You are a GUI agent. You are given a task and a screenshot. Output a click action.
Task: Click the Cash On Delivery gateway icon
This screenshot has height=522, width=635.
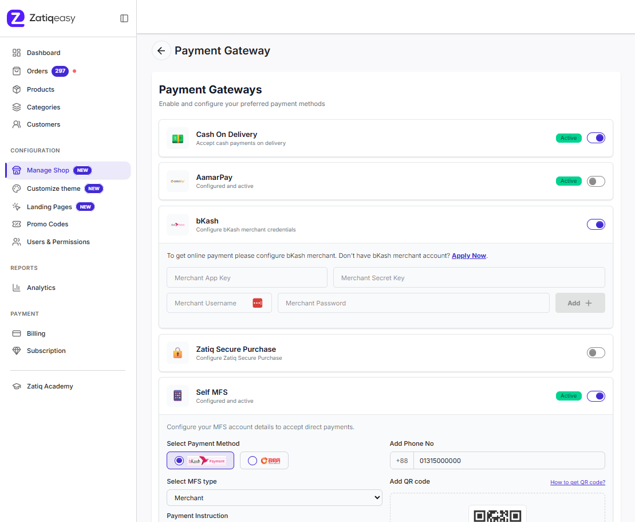pyautogui.click(x=178, y=138)
